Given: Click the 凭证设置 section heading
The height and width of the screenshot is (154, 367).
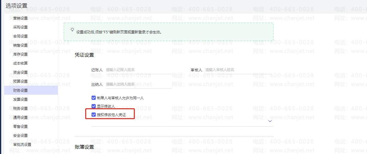Looking at the screenshot, I should pyautogui.click(x=84, y=55).
